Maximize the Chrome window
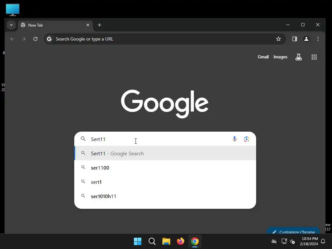The width and height of the screenshot is (332, 249). [303, 25]
